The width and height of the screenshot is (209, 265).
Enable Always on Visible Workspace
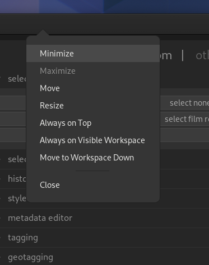tap(93, 140)
